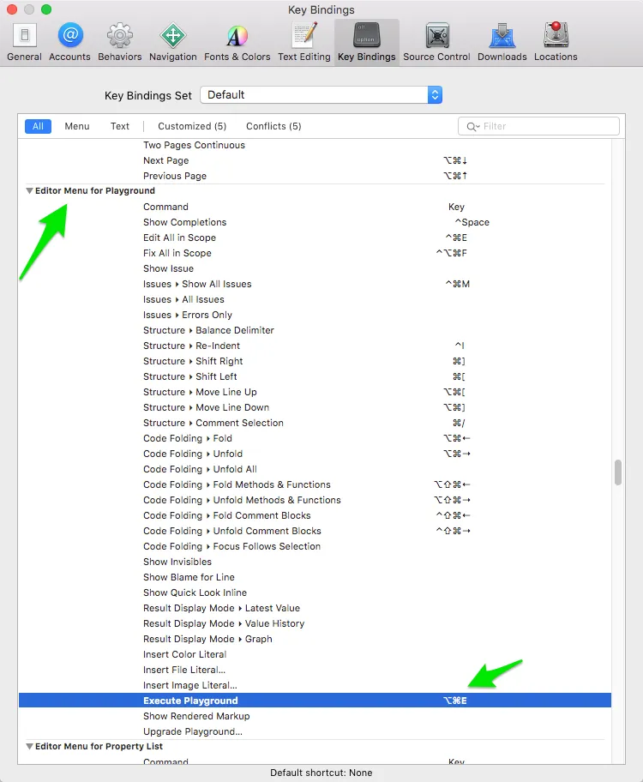Select Structure › Move Line Down row
This screenshot has height=782, width=643.
click(x=315, y=408)
